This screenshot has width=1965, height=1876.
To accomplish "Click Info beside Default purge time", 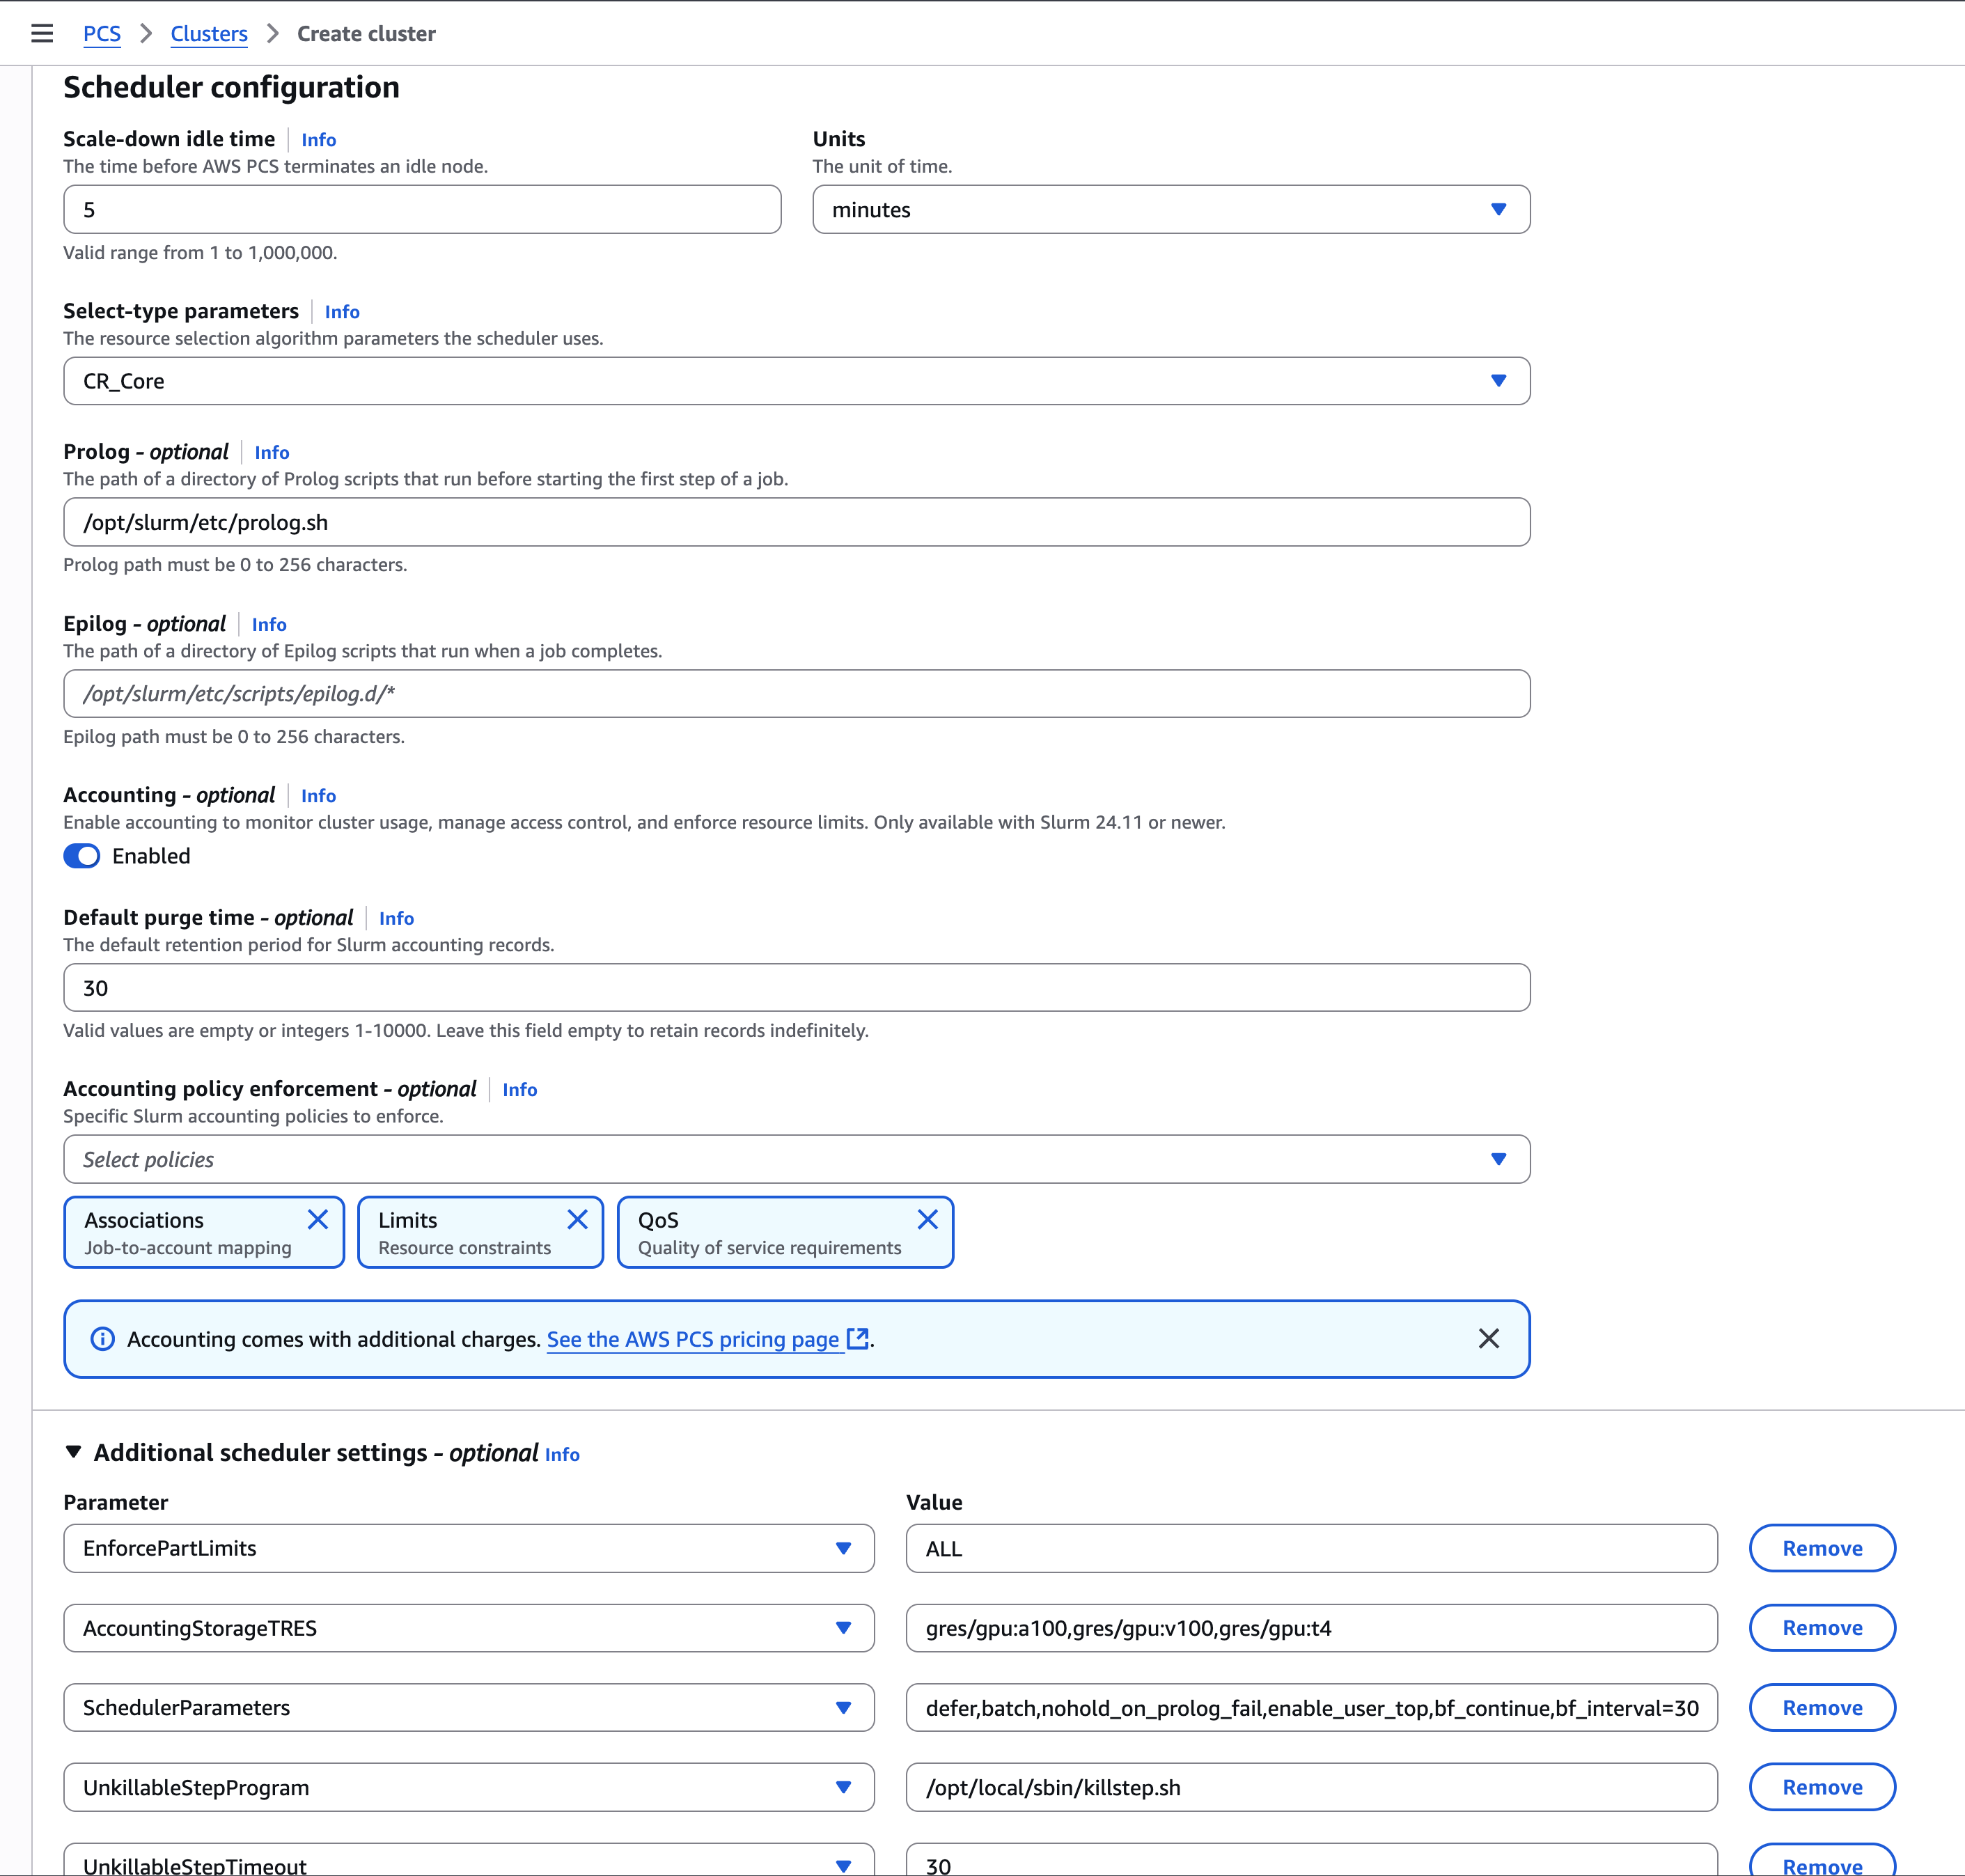I will click(x=396, y=918).
